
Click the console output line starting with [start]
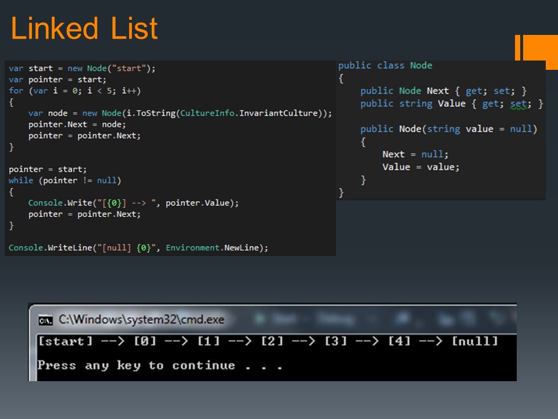[268, 342]
